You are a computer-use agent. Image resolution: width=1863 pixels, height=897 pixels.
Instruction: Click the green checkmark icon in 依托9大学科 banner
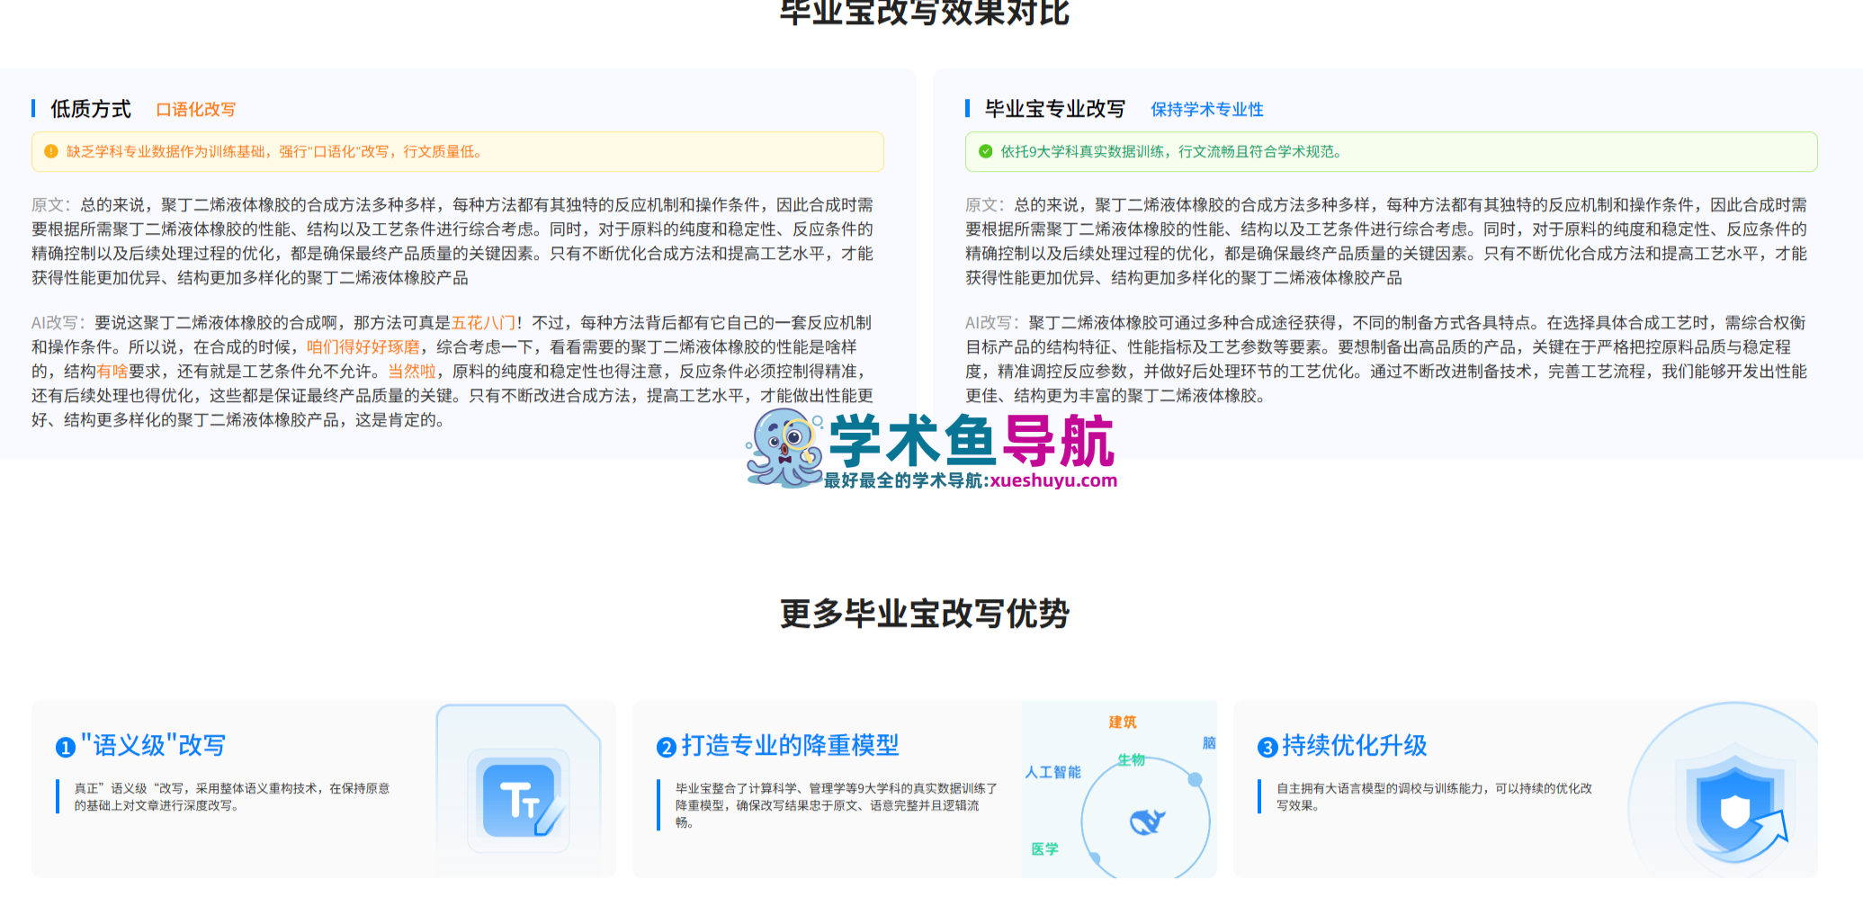click(985, 152)
